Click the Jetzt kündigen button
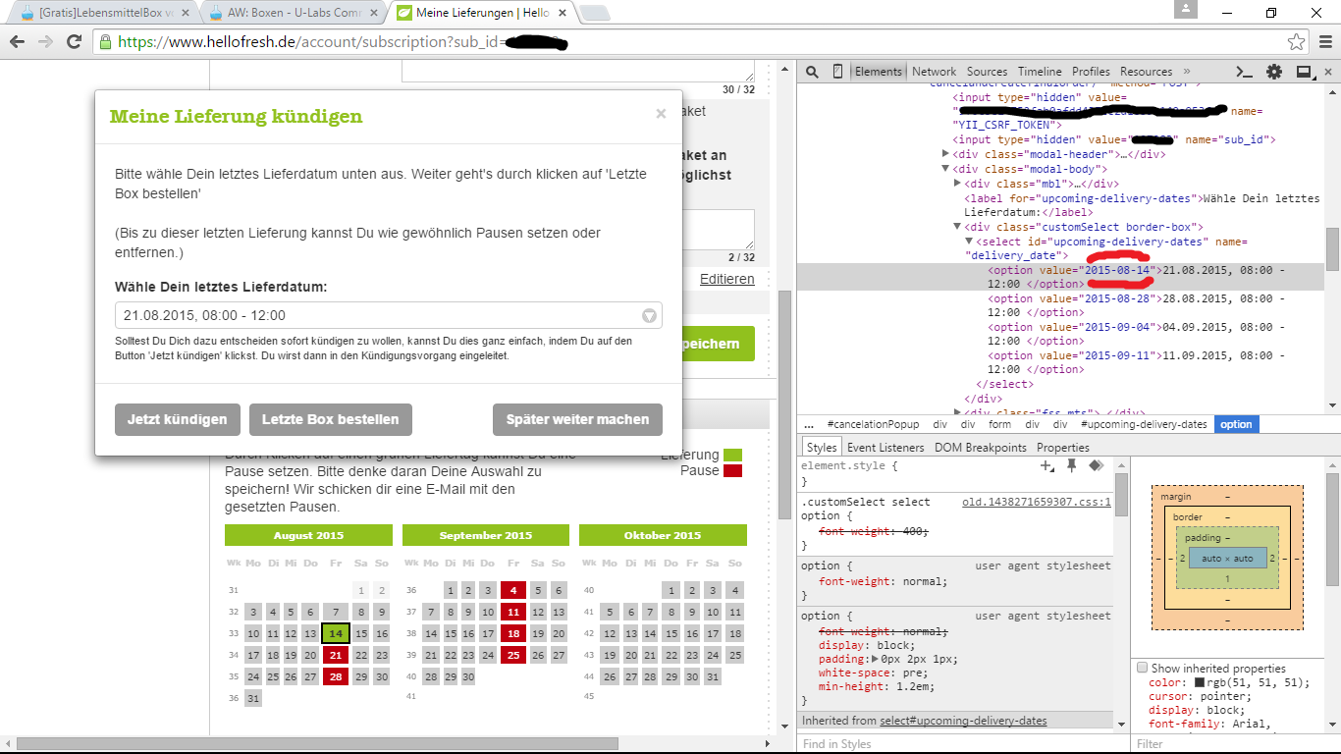This screenshot has width=1341, height=754. coord(178,419)
